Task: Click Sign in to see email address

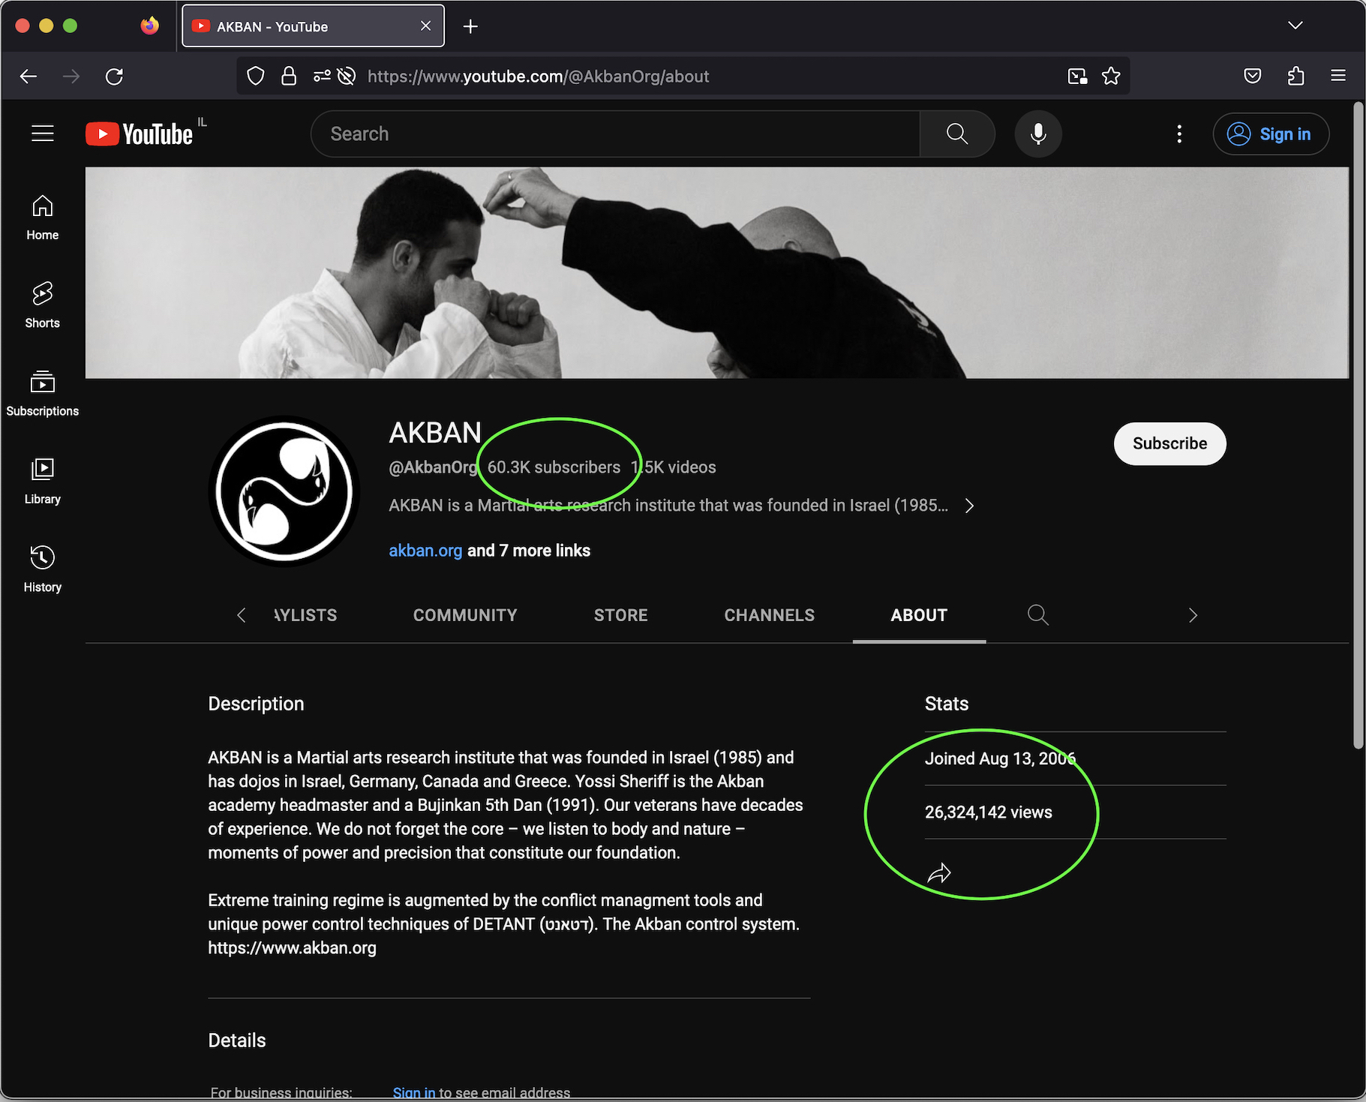Action: point(414,1092)
